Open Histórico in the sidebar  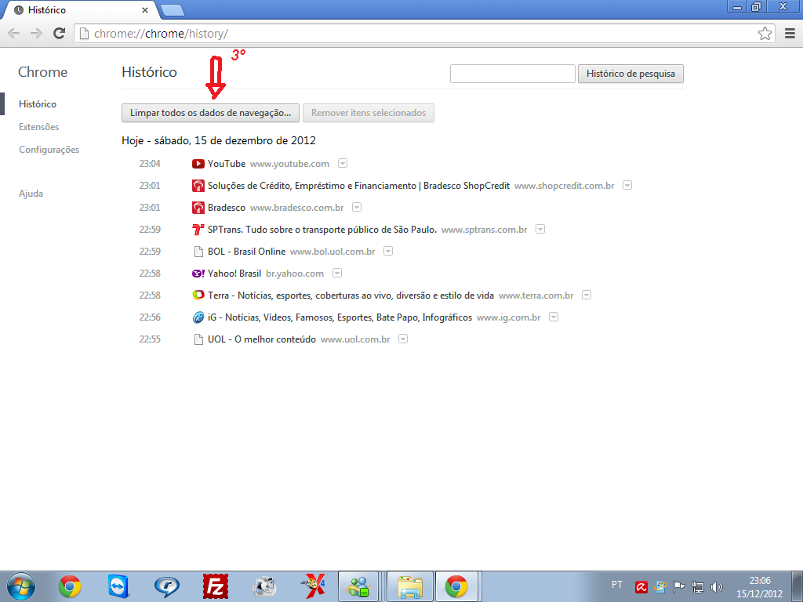[x=38, y=104]
